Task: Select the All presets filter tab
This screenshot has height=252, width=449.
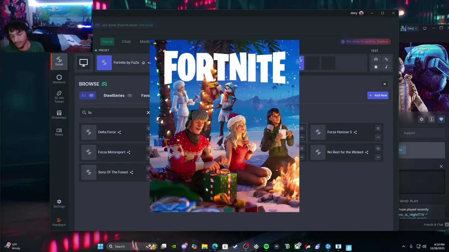Action: 87,96
